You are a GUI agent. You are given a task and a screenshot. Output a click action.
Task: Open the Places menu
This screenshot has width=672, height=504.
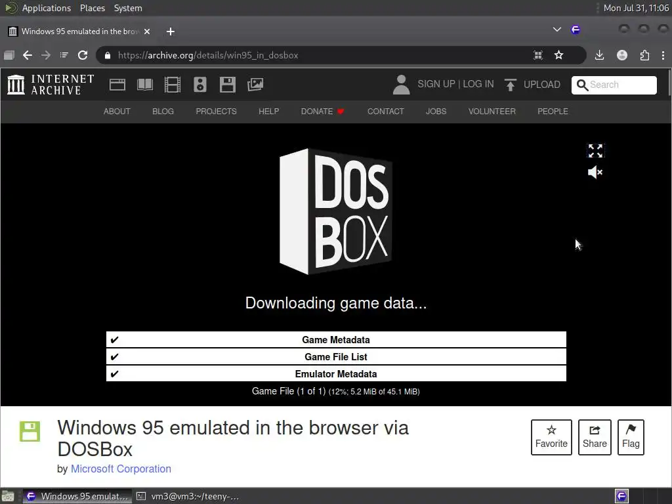93,8
